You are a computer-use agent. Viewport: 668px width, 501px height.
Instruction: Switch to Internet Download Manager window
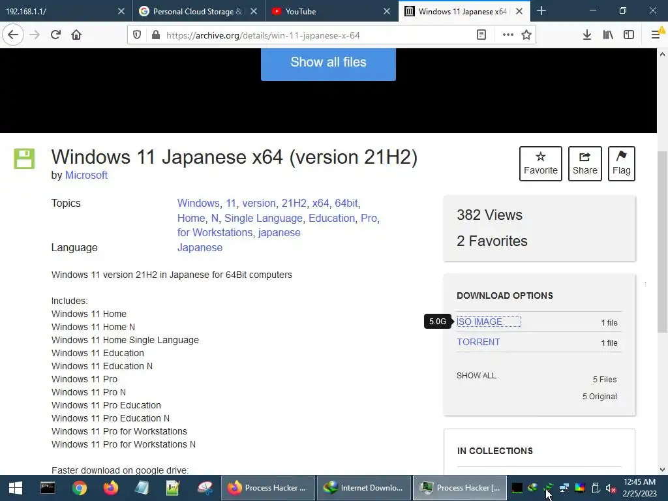[x=364, y=488]
